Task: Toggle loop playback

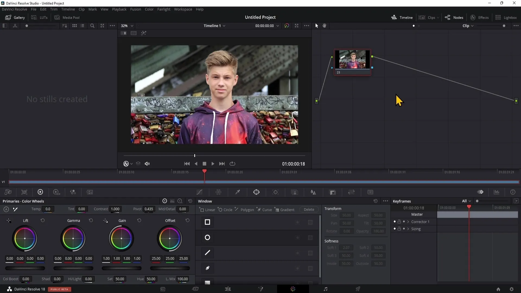Action: 232,164
